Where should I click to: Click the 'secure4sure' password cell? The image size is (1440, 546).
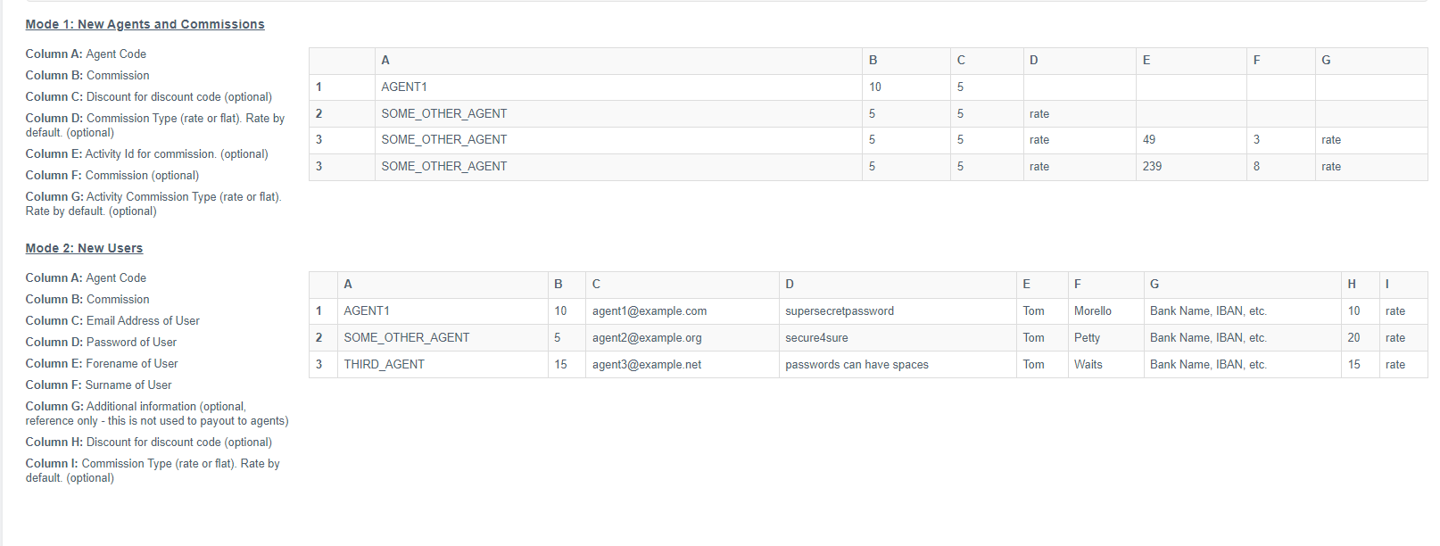(898, 338)
